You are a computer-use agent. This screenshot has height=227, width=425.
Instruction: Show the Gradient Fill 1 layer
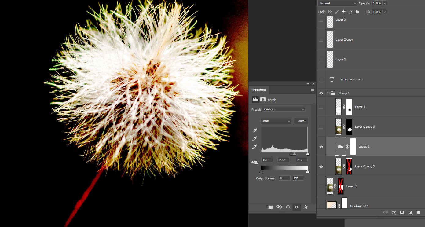pyautogui.click(x=321, y=206)
